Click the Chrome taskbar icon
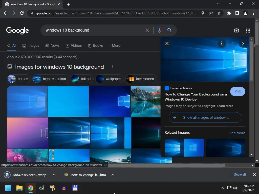Image resolution: width=259 pixels, height=194 pixels. [31, 188]
